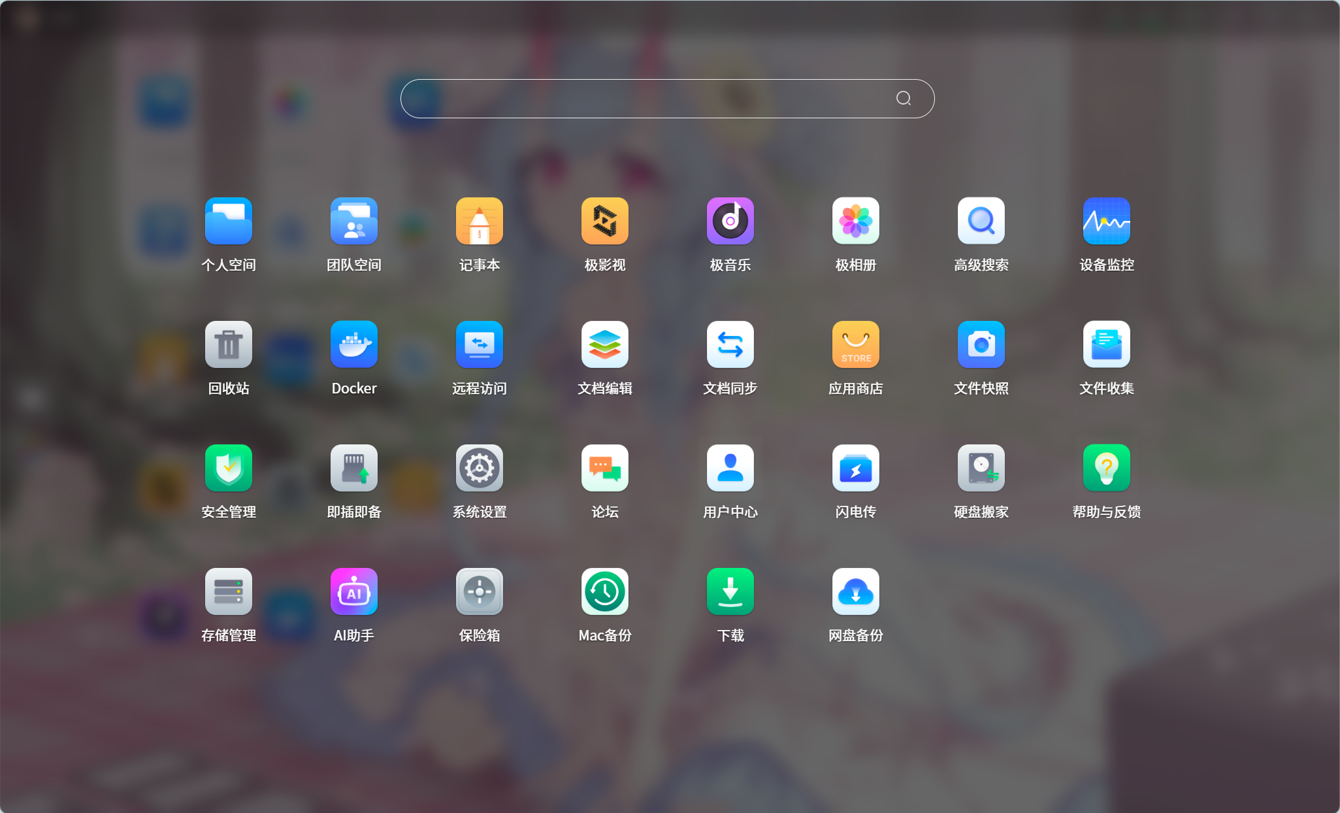Image resolution: width=1340 pixels, height=813 pixels.
Task: Focus the app search input field
Action: pos(647,99)
